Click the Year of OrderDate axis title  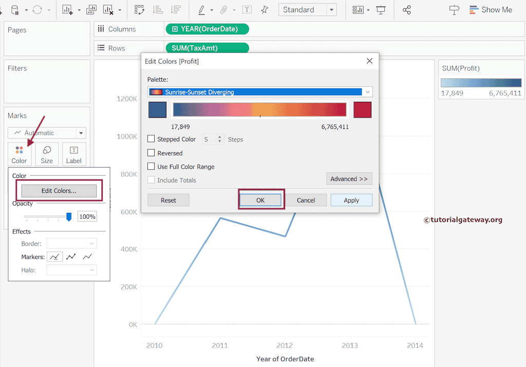[x=285, y=359]
